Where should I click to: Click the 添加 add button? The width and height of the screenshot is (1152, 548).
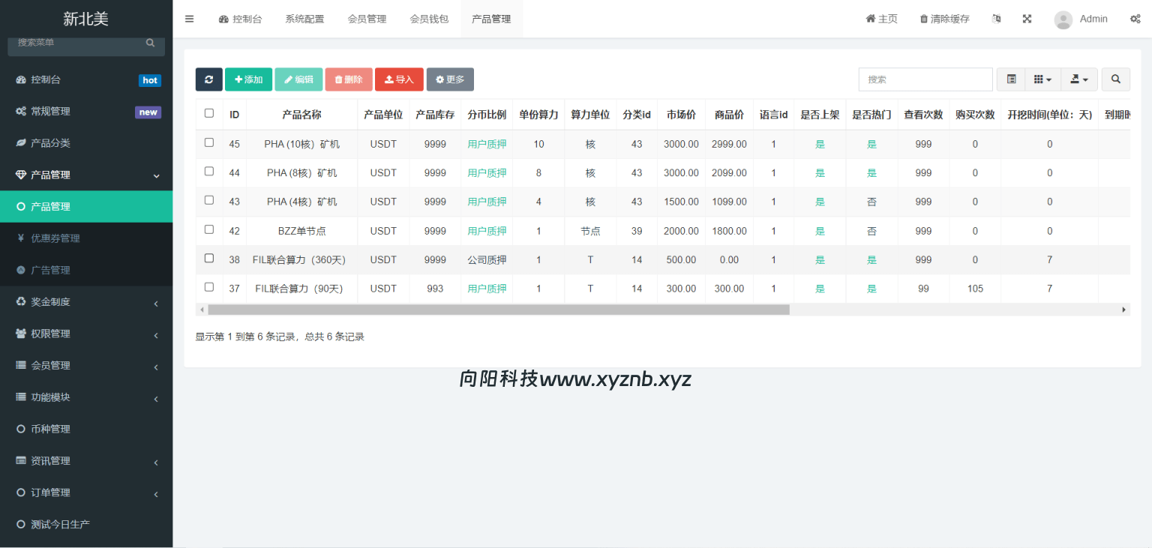pos(248,79)
